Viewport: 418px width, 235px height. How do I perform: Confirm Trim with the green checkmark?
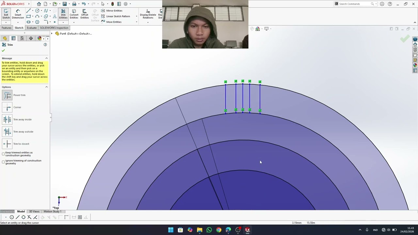tap(3, 50)
